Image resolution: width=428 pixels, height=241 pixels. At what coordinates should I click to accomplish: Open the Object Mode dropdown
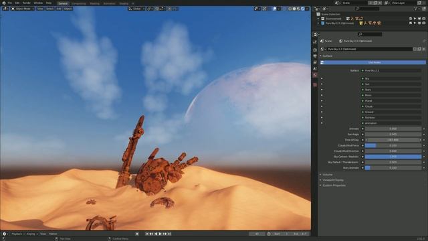tap(23, 9)
